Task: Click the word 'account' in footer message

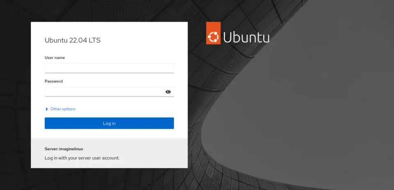Action: [x=111, y=158]
